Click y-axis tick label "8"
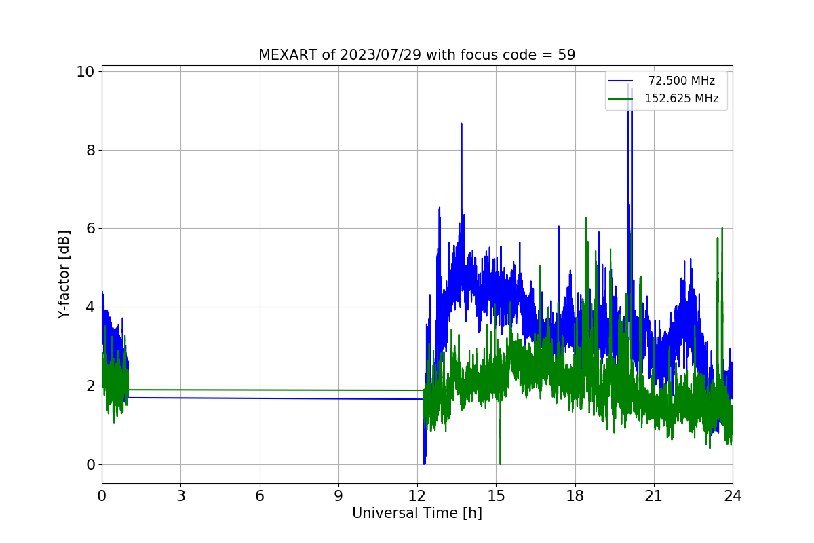This screenshot has width=814, height=543. [91, 150]
